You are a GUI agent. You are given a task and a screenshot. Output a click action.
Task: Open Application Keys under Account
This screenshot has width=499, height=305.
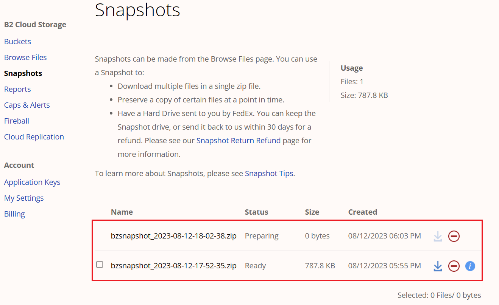32,182
